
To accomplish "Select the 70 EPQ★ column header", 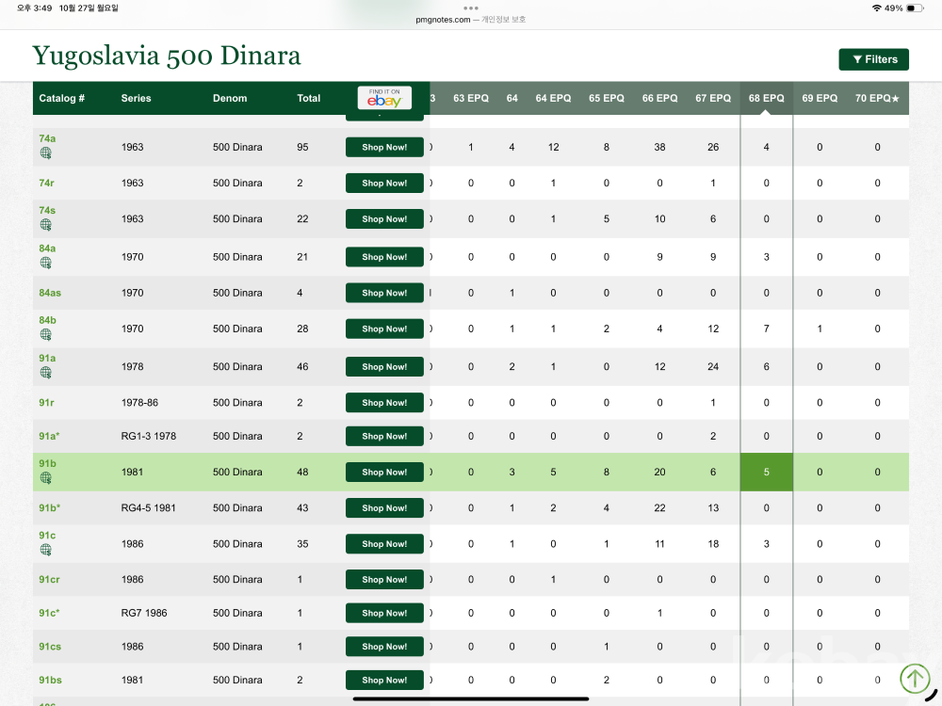I will (876, 98).
